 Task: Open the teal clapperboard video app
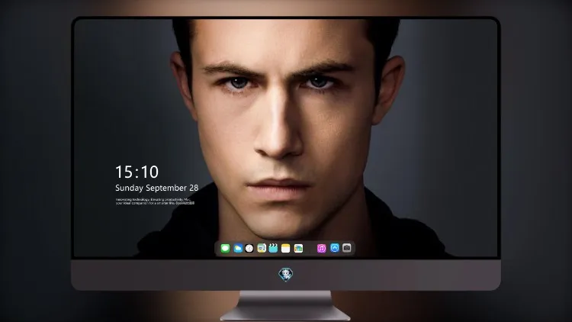(x=273, y=248)
